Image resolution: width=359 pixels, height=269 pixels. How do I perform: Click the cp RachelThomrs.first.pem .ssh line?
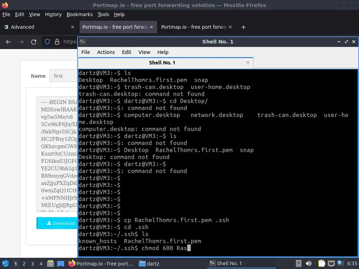click(x=154, y=220)
